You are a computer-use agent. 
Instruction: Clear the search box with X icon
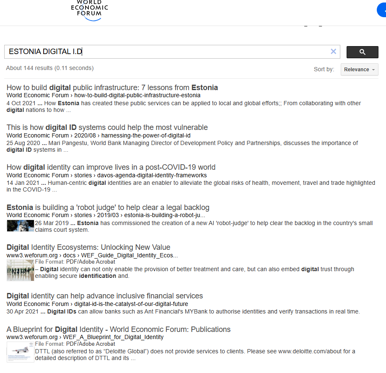[x=333, y=52]
